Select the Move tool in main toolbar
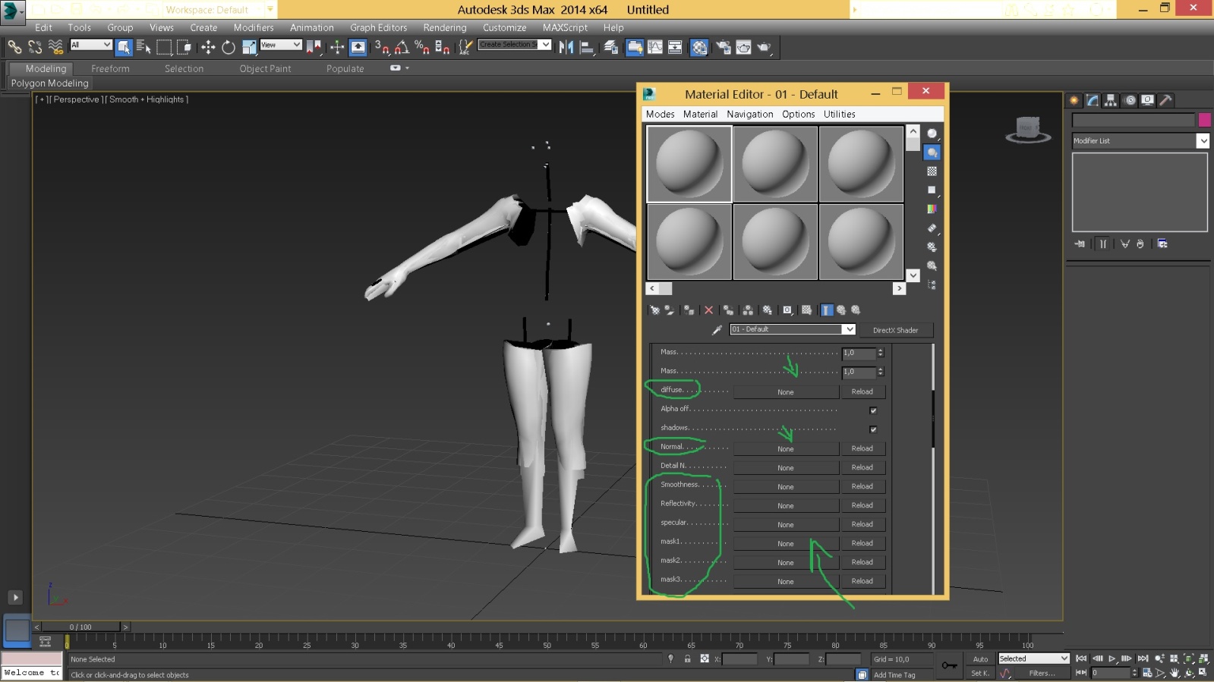The image size is (1214, 682). (x=208, y=48)
